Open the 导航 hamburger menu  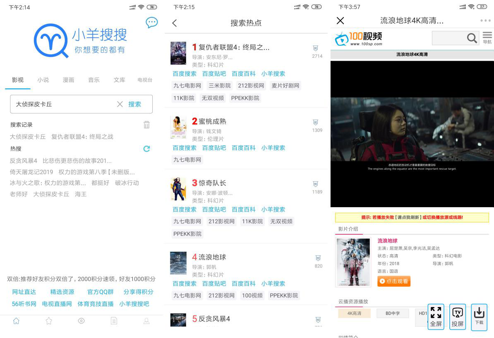[487, 38]
